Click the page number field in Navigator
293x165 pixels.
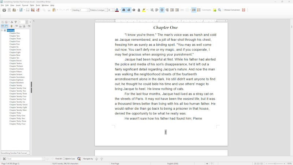tap(22, 22)
